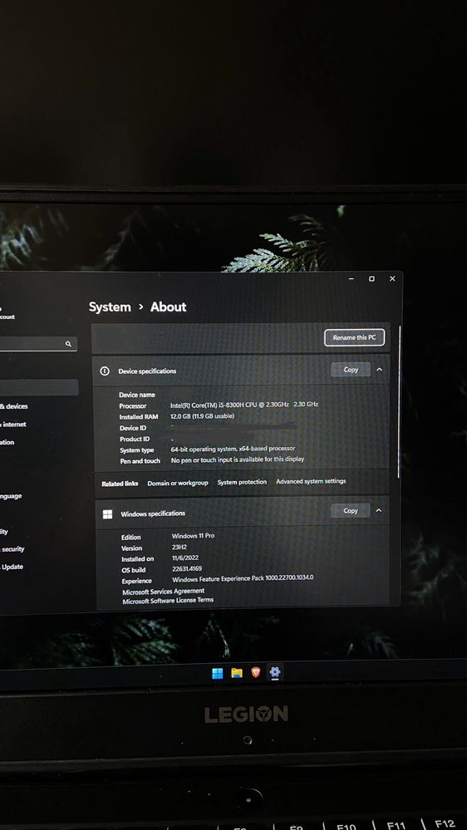
Task: Open the Windows Start menu
Action: click(218, 673)
